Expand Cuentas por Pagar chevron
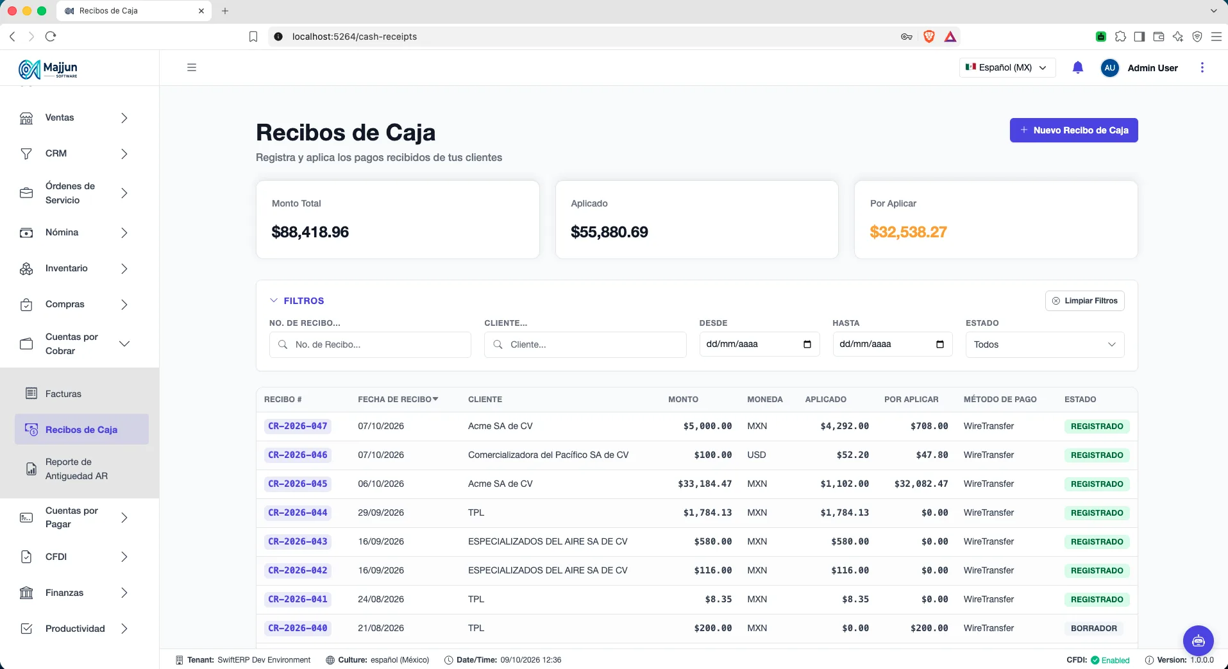 pyautogui.click(x=124, y=518)
